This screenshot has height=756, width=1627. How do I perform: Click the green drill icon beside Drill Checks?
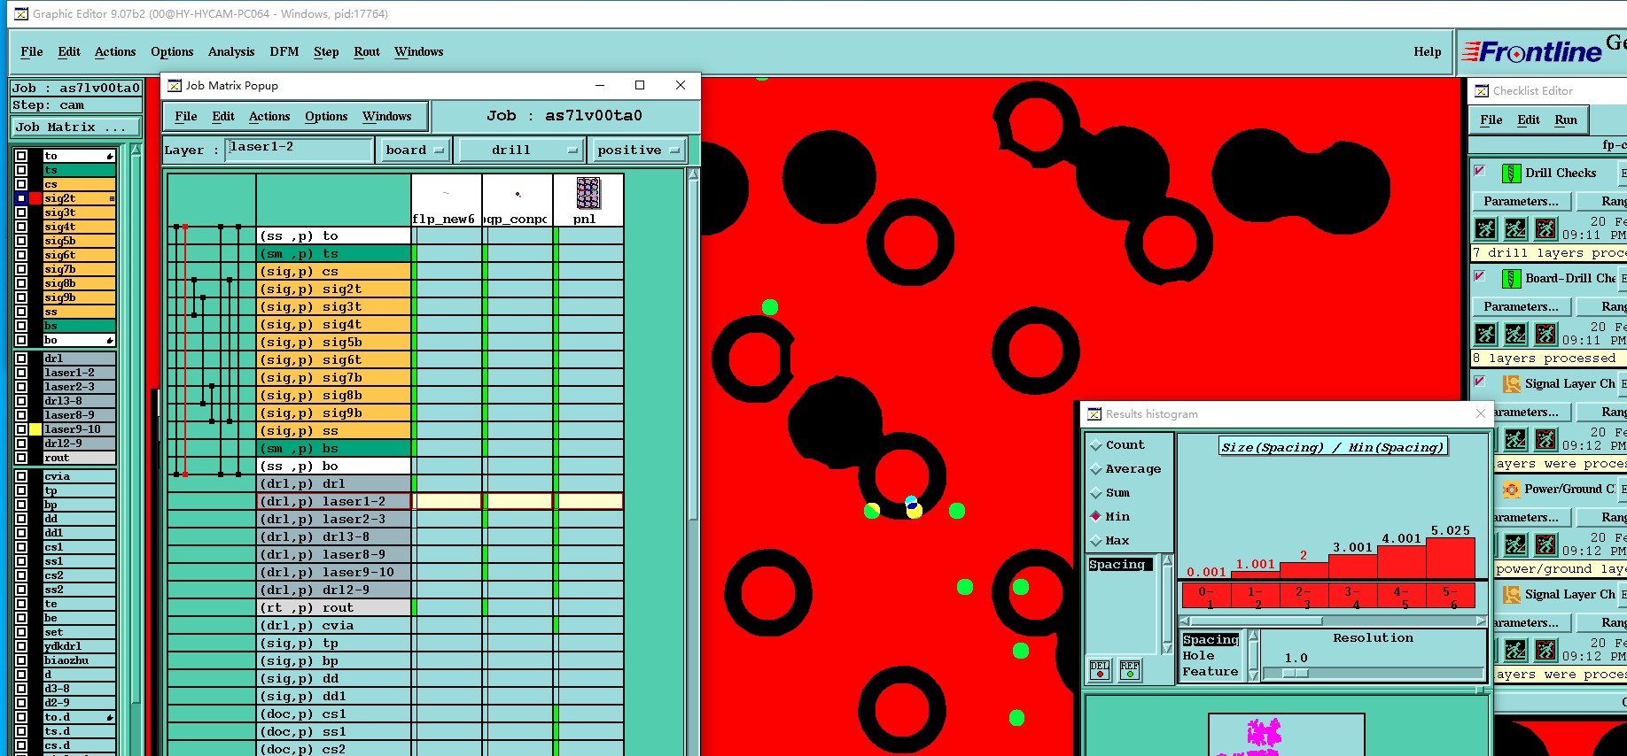(x=1511, y=174)
